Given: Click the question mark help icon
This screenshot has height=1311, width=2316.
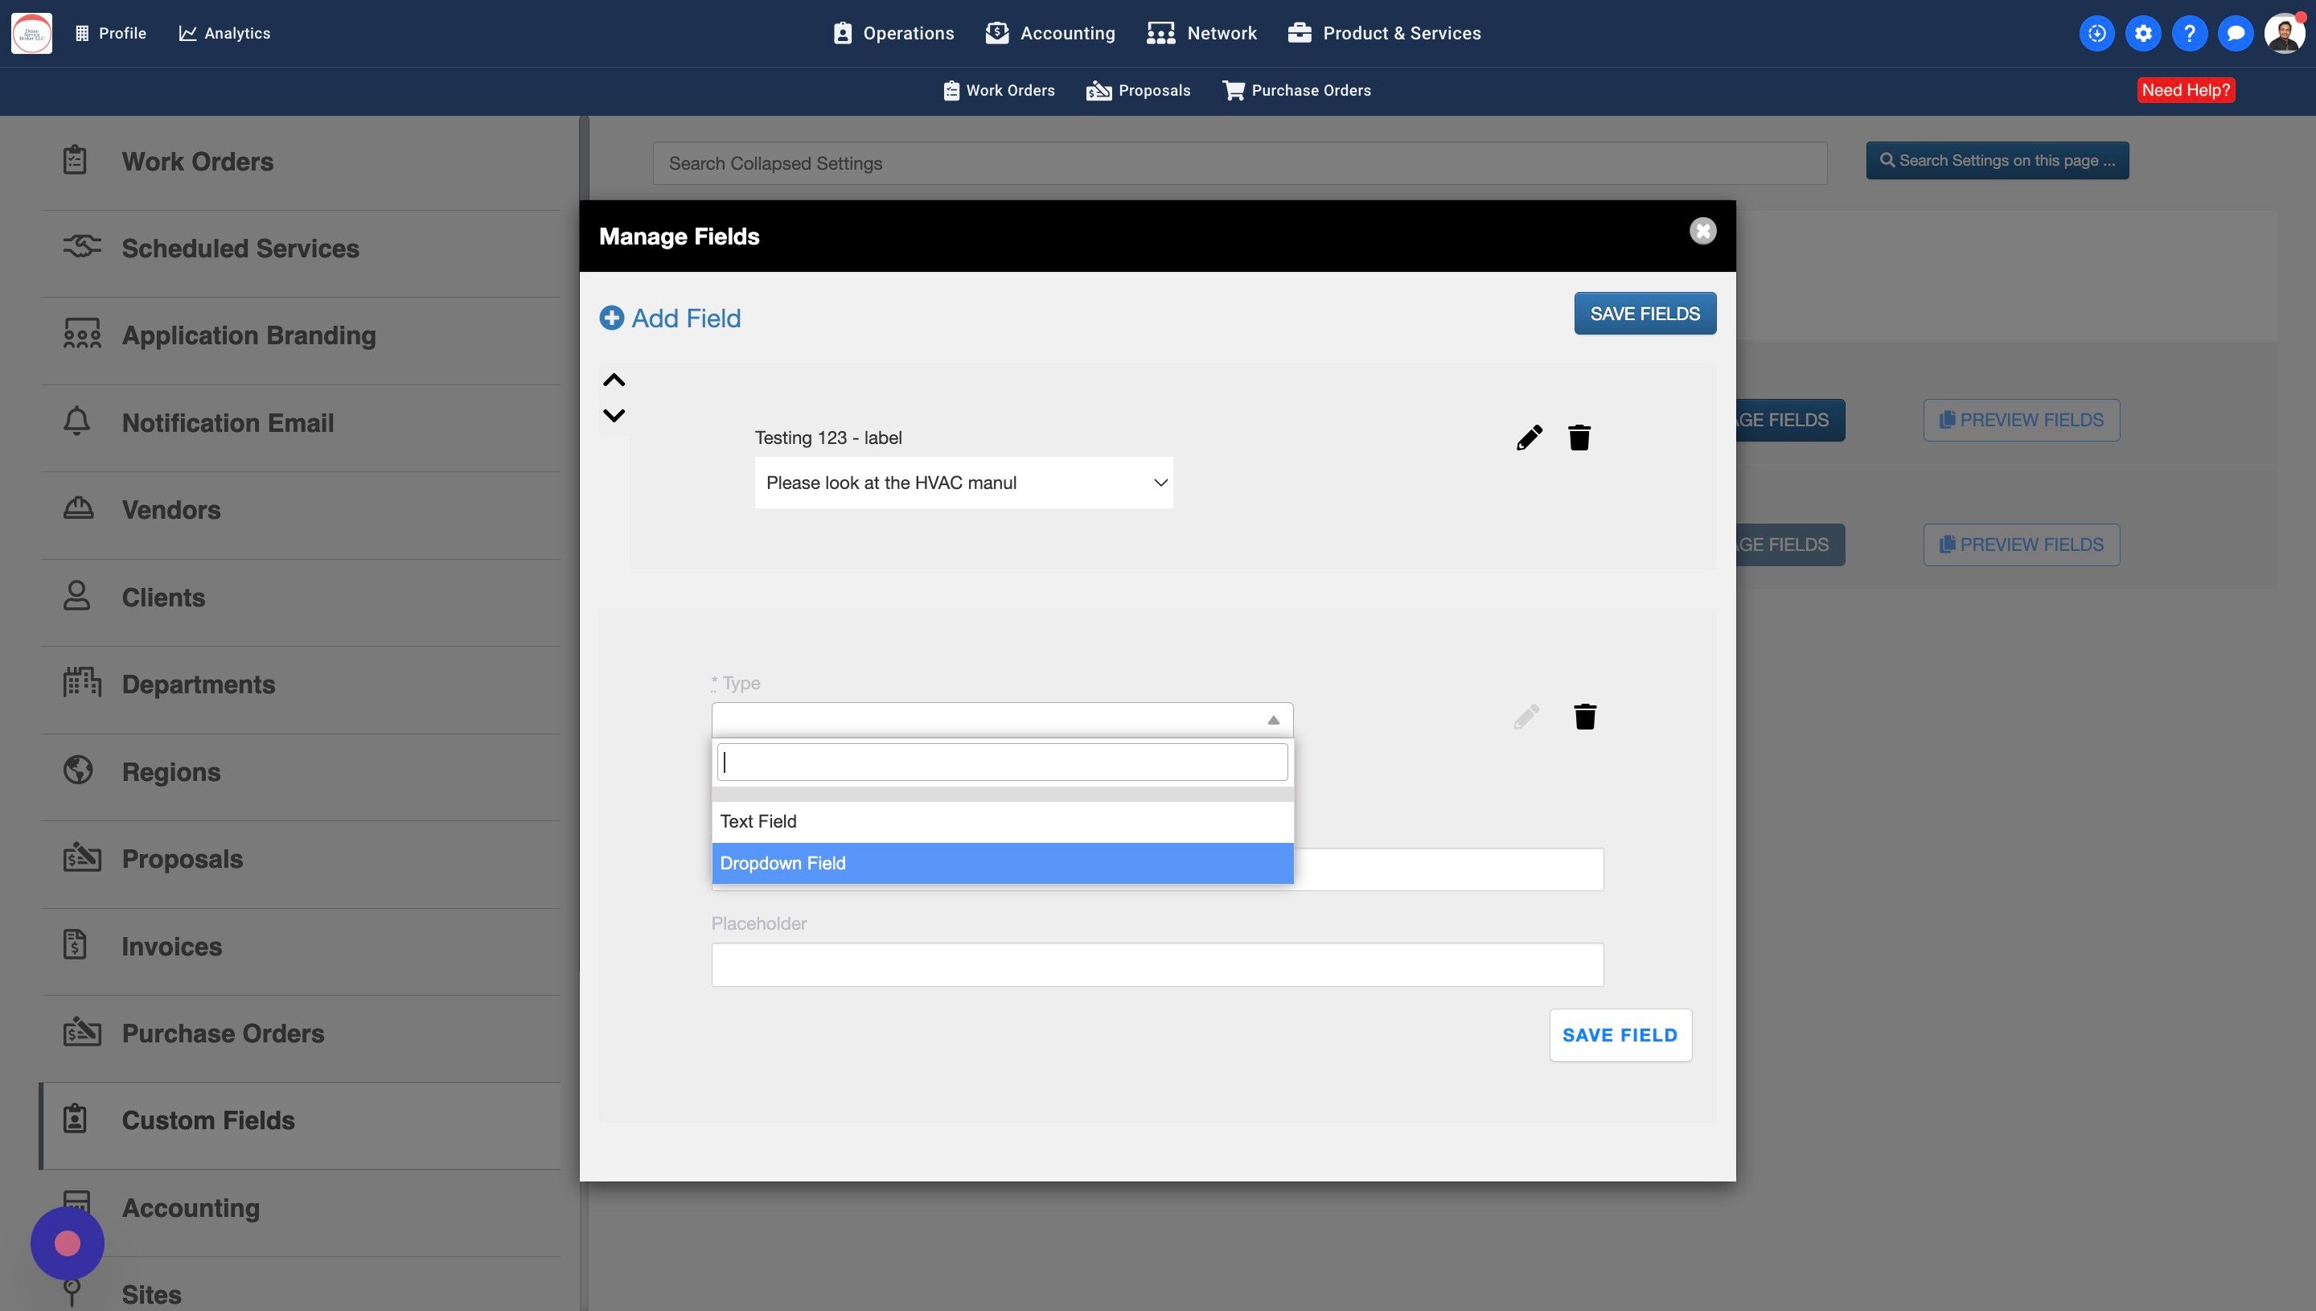Looking at the screenshot, I should [x=2189, y=33].
